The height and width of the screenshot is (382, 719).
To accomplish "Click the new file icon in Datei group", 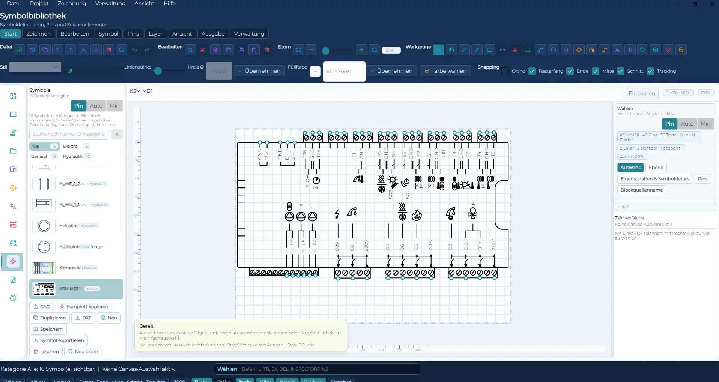I will (20, 50).
